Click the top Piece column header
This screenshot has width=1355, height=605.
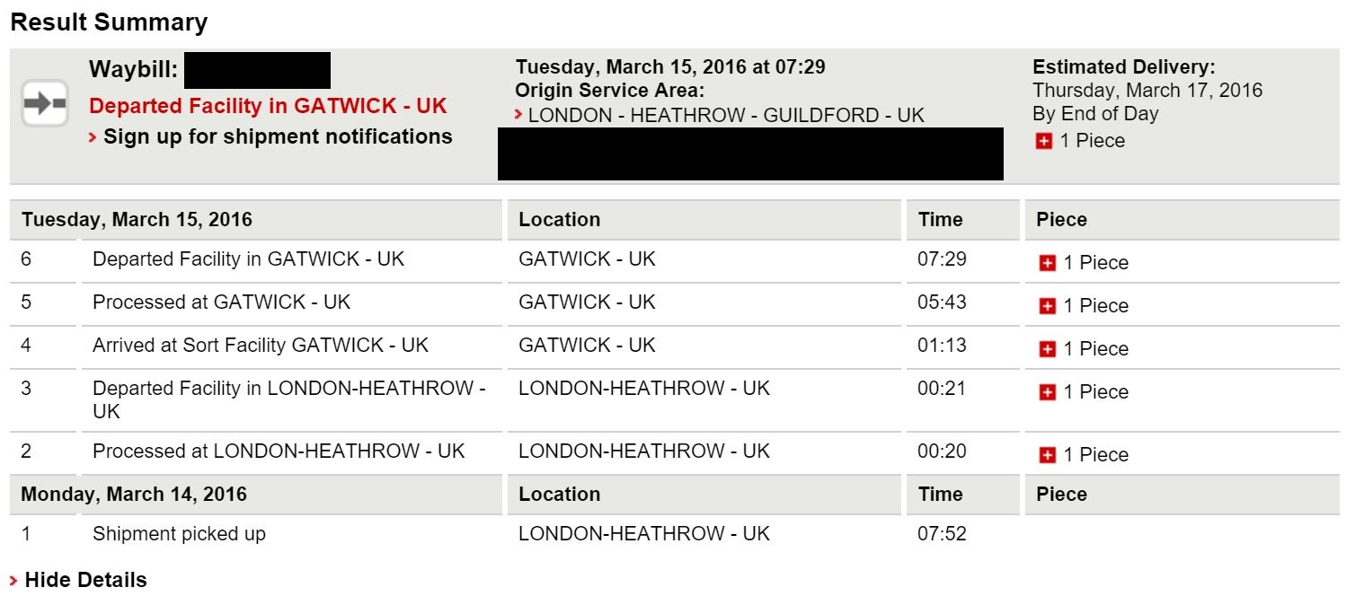pos(1061,219)
